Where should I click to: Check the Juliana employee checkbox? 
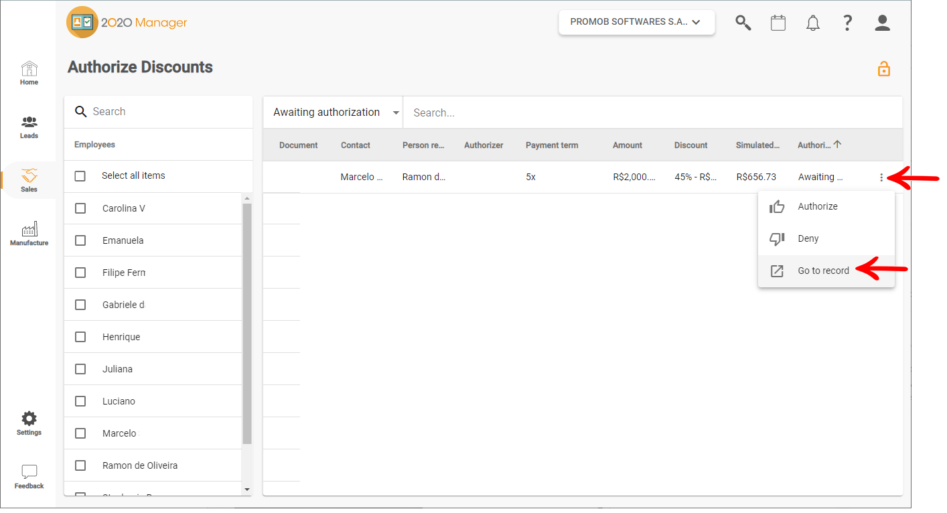coord(80,369)
